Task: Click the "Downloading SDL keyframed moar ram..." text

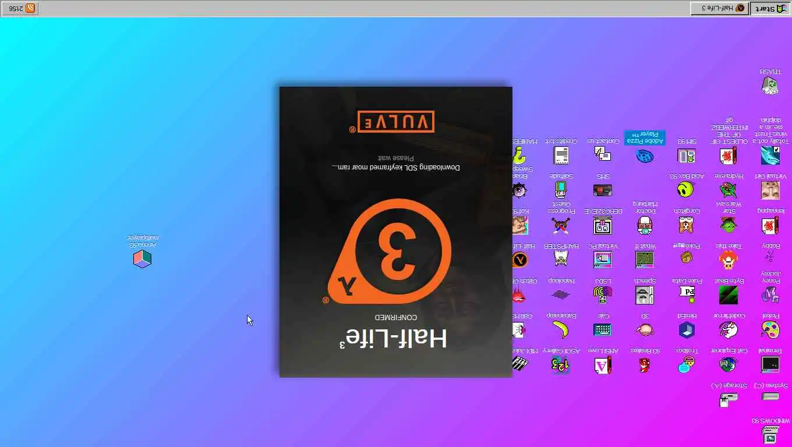Action: point(395,168)
